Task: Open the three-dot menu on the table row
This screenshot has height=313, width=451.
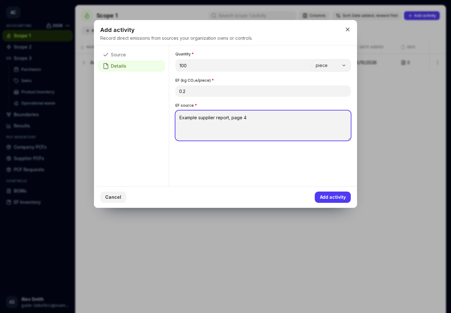Action: [438, 63]
